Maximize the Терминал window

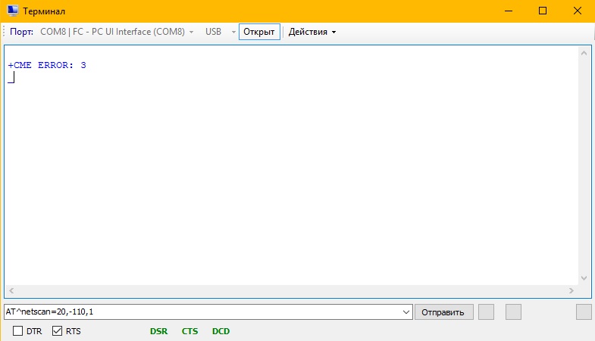tap(543, 11)
